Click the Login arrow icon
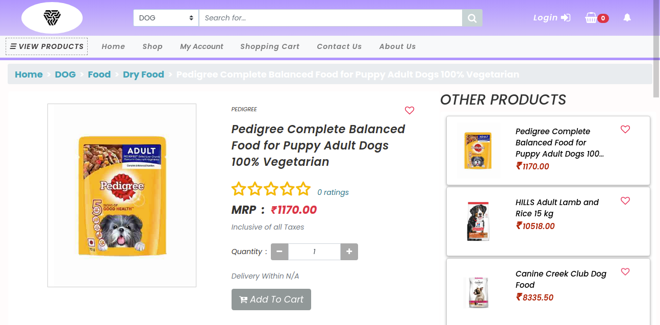The width and height of the screenshot is (660, 325). [566, 18]
